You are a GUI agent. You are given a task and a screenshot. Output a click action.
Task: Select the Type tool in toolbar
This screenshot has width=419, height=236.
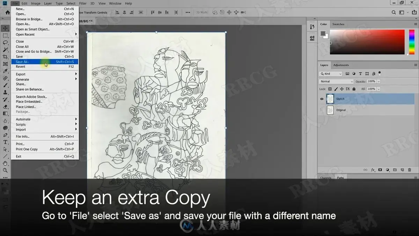click(x=5, y=142)
